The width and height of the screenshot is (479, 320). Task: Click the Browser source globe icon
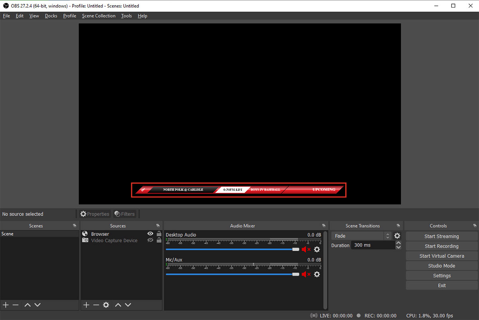pyautogui.click(x=85, y=234)
